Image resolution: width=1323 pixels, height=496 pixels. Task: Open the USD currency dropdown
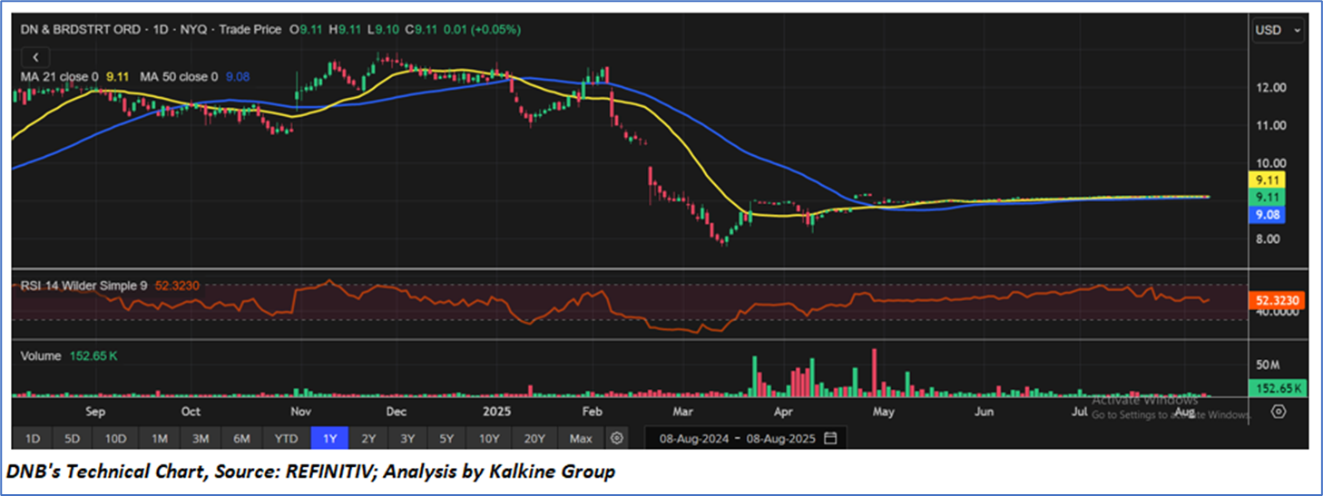point(1278,30)
